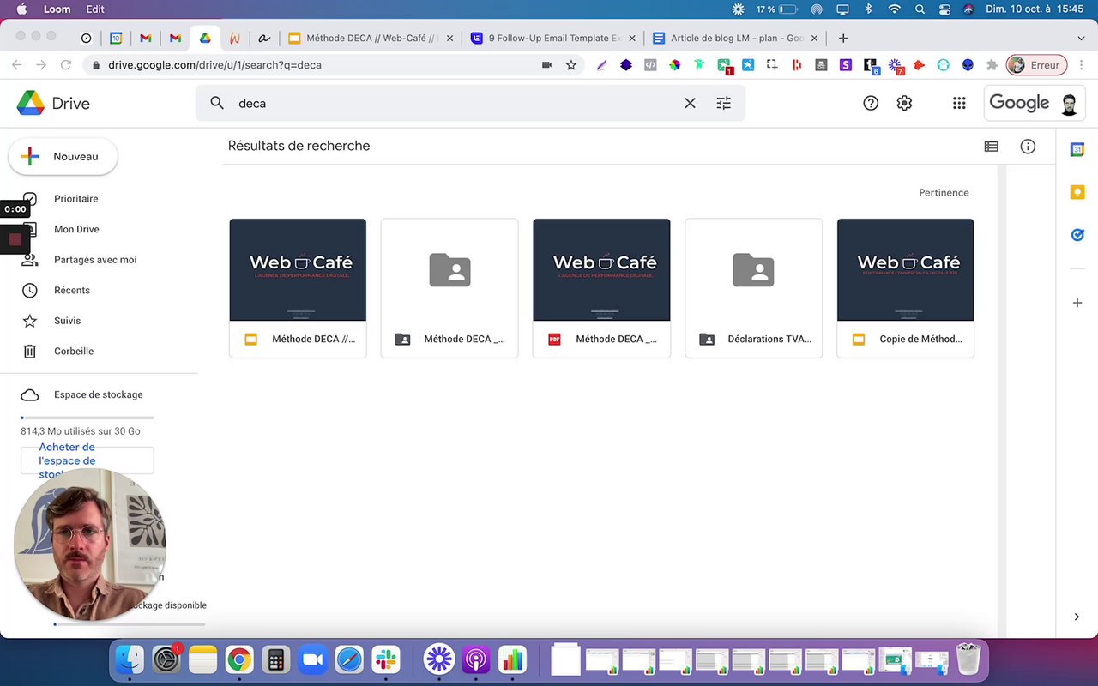Open Google Keep side panel
This screenshot has width=1098, height=686.
[1077, 192]
